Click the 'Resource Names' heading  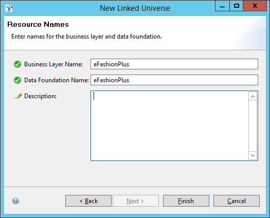tap(38, 24)
